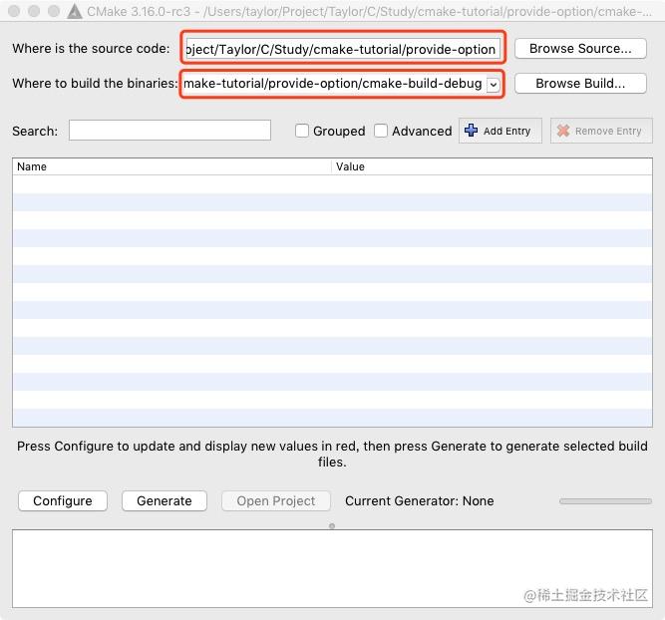665x620 pixels.
Task: Click the Generate button
Action: click(x=165, y=500)
